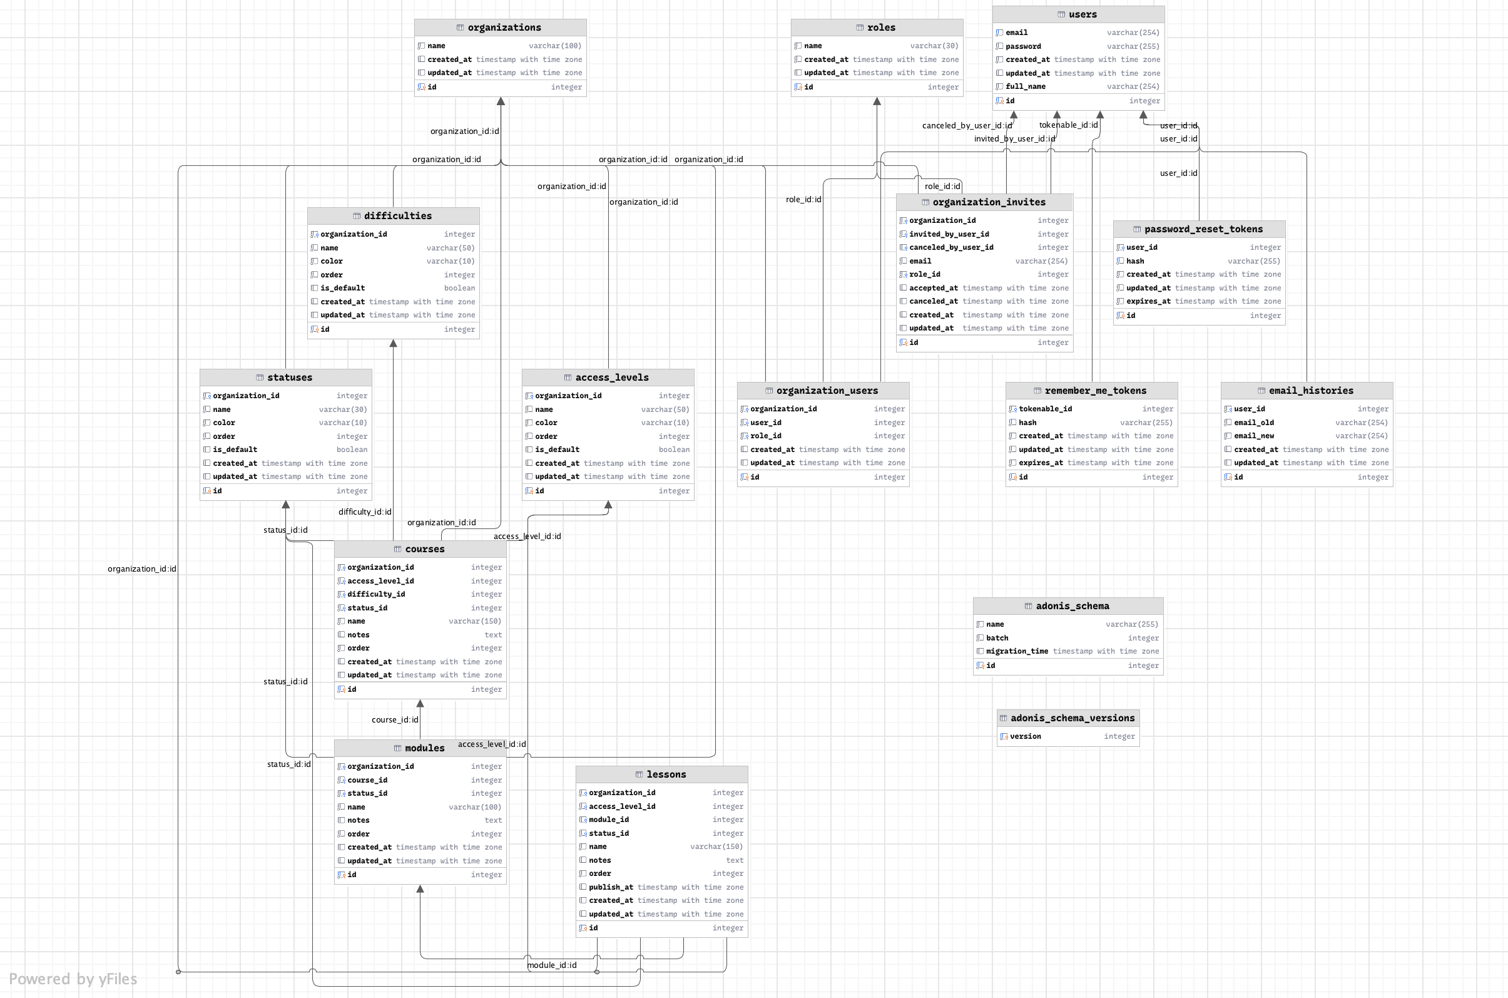Select the order column in access_levels
1508x998 pixels.
coord(608,436)
